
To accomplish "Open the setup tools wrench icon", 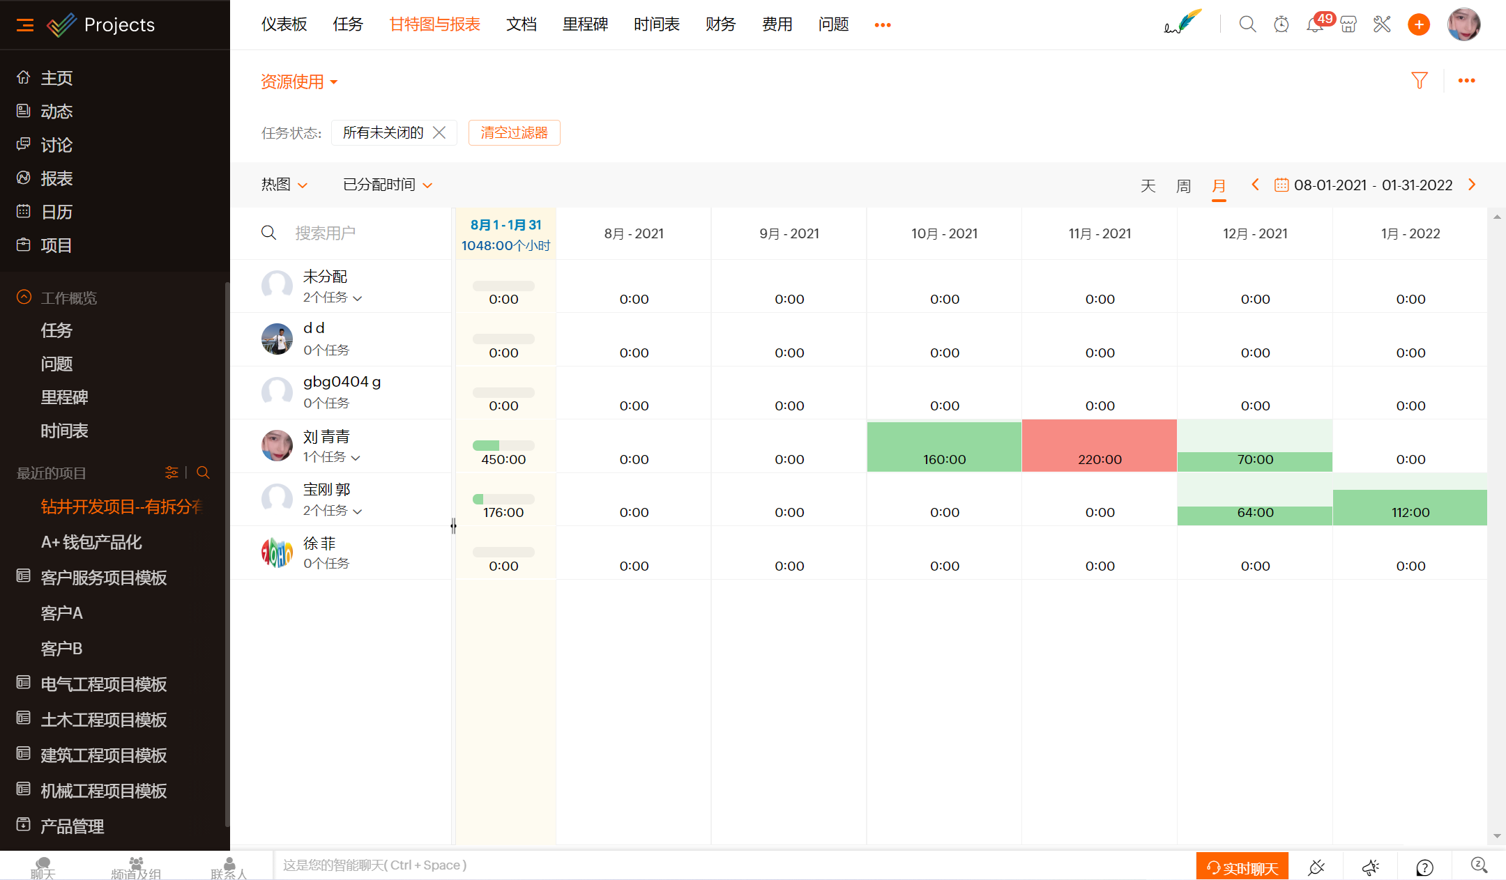I will 1381,25.
